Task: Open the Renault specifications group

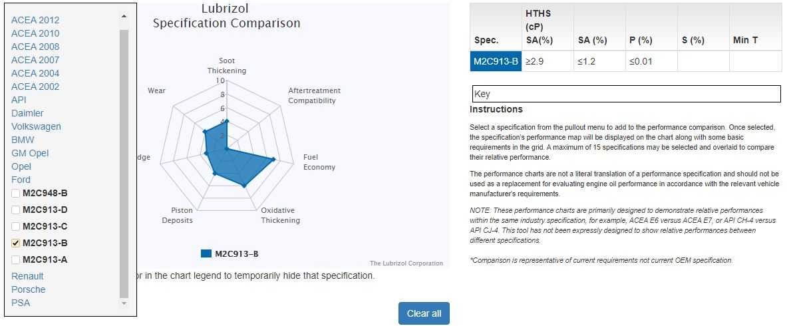Action: pos(27,276)
